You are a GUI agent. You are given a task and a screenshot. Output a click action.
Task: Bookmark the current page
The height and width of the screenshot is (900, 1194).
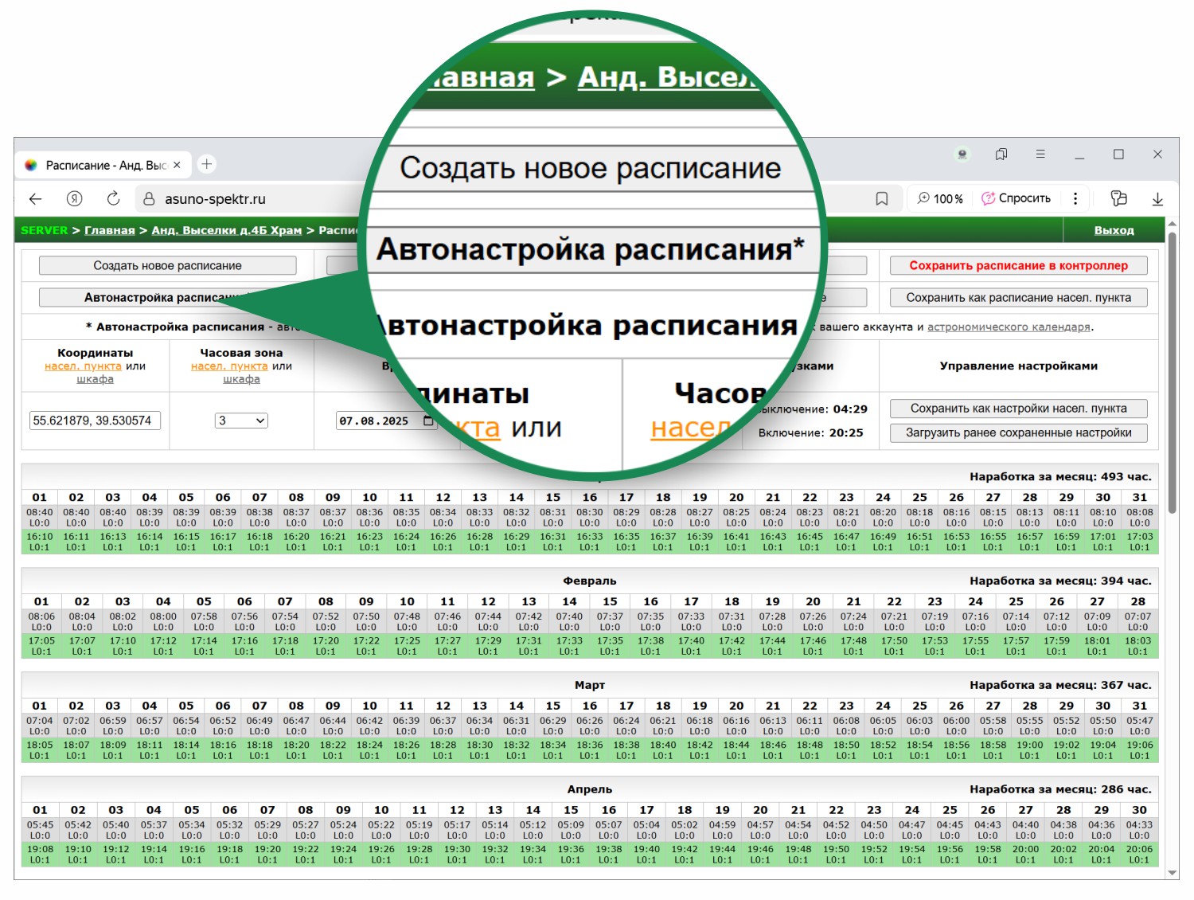point(882,198)
